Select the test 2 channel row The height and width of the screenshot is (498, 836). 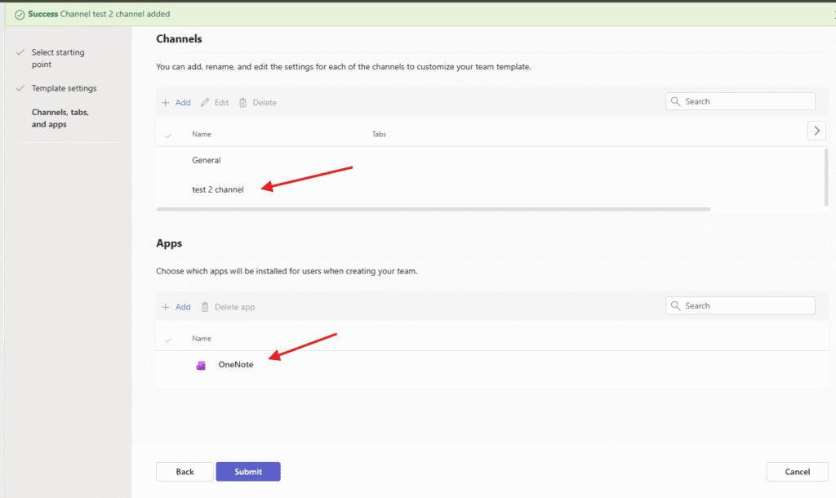218,189
